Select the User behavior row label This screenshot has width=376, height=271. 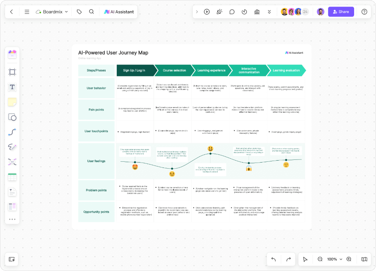96,88
